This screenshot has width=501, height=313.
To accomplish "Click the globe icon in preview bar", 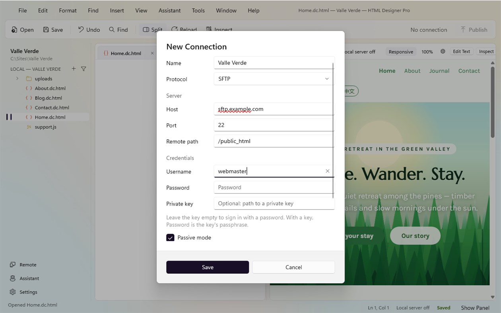I will point(443,52).
